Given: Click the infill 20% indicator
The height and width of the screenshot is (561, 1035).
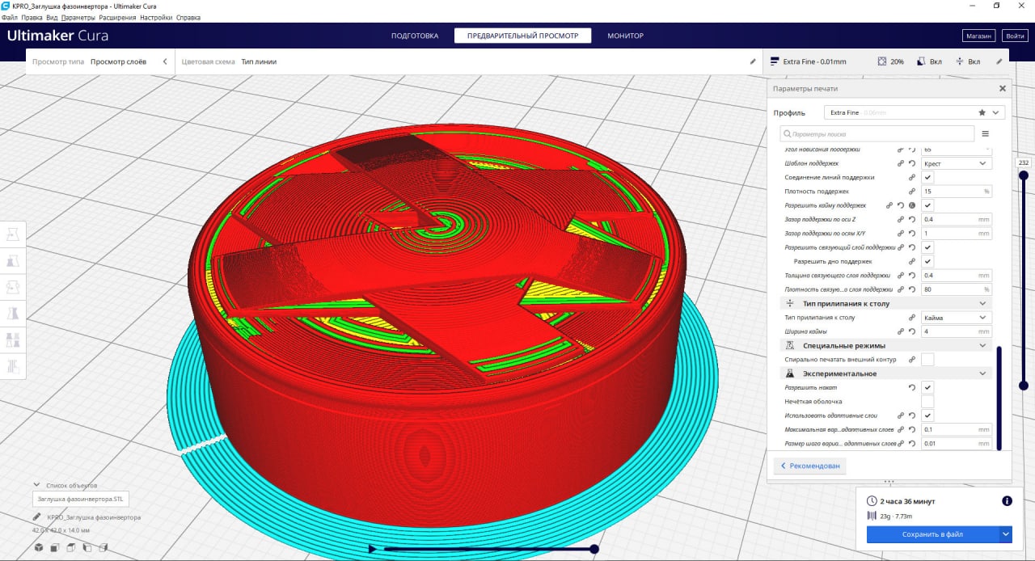Looking at the screenshot, I should (891, 61).
